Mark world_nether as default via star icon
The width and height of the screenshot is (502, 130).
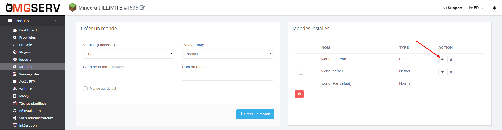point(442,72)
